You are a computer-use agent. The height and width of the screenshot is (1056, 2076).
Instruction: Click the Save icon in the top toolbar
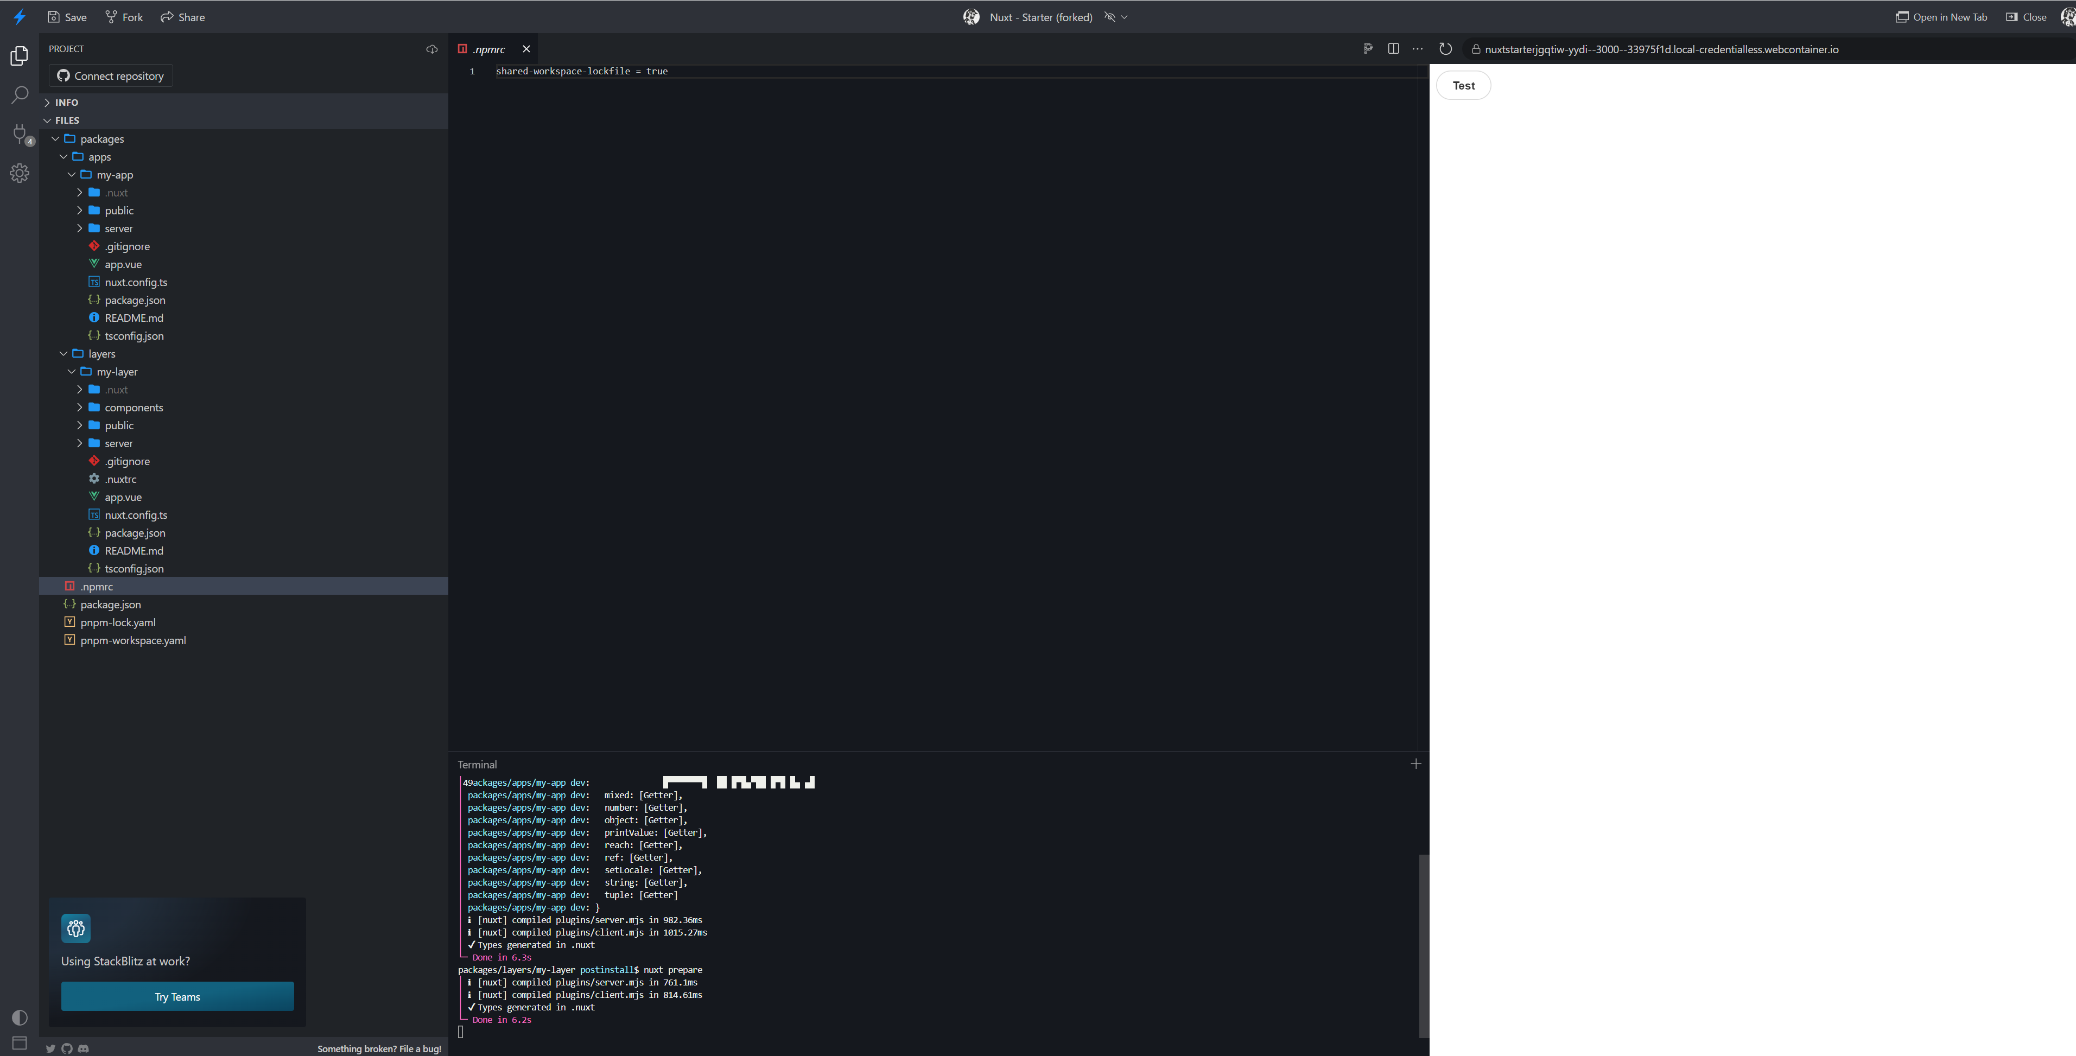[53, 16]
